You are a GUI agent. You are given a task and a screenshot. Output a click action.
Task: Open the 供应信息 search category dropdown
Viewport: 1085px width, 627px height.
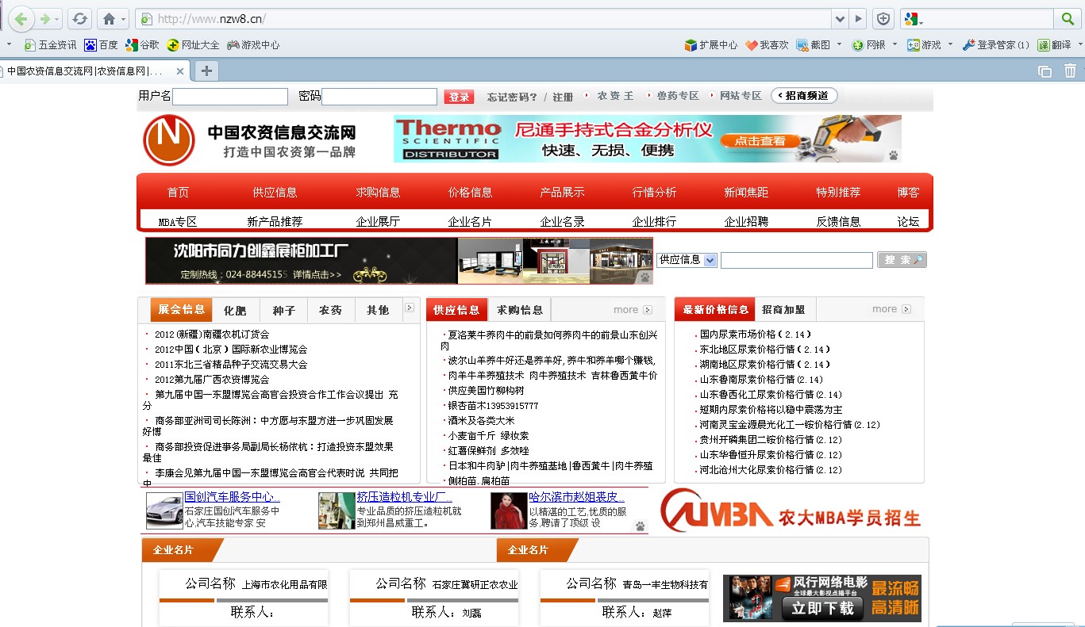[x=687, y=259]
